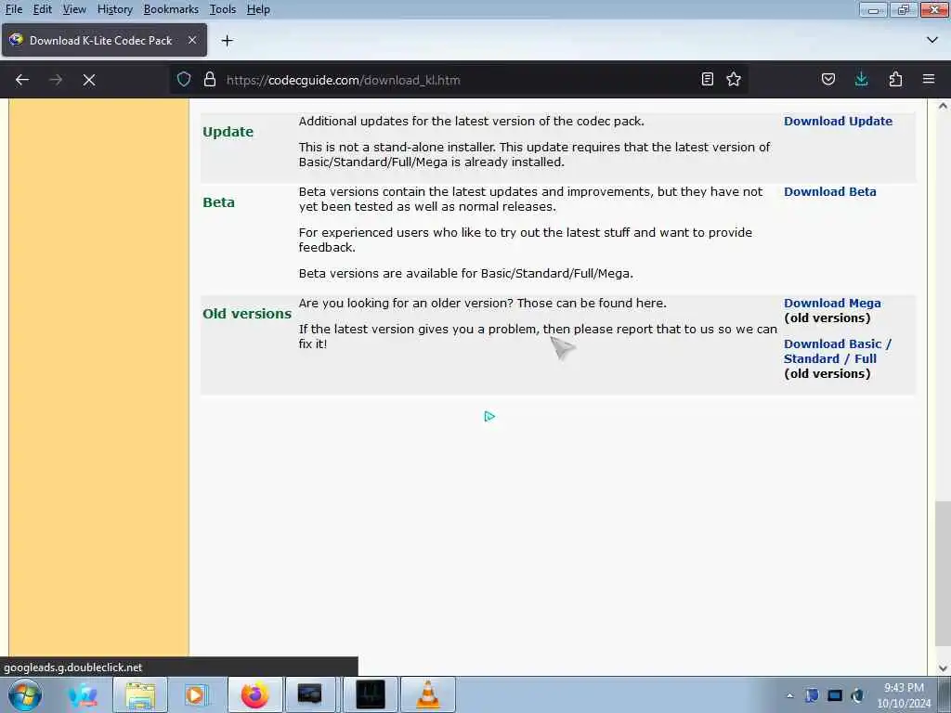Screen dimensions: 951x713
Task: Go back to the previous page
Action: 22,80
